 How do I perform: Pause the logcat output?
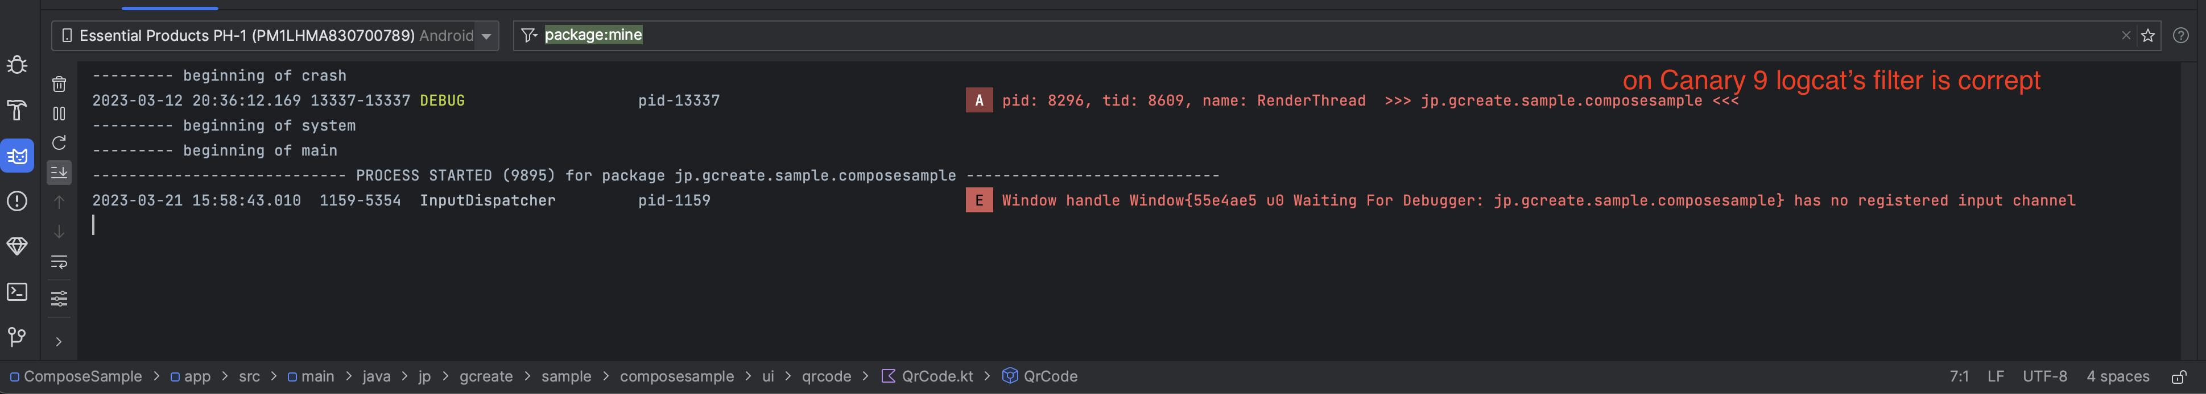[x=59, y=114]
